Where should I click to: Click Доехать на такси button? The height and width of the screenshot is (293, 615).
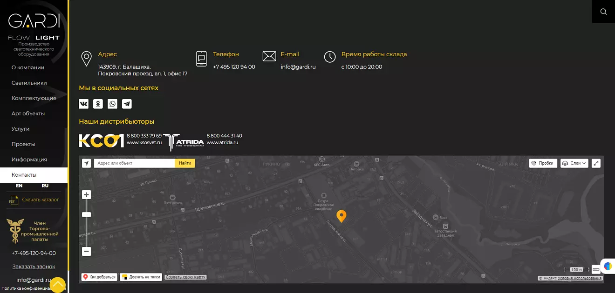[141, 277]
